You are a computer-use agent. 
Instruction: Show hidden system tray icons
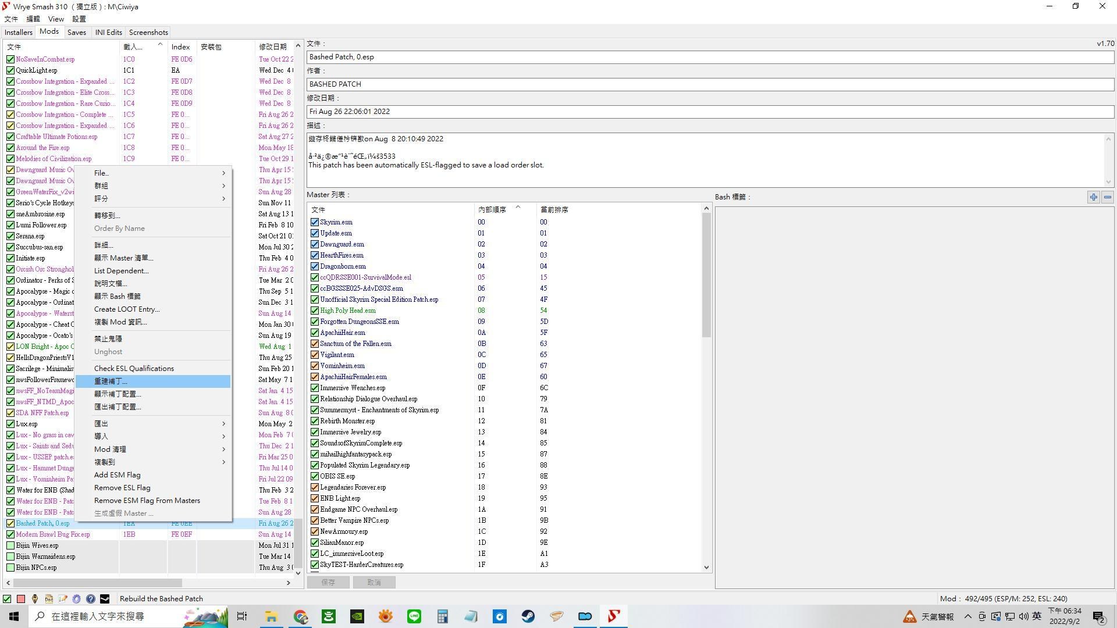point(967,616)
